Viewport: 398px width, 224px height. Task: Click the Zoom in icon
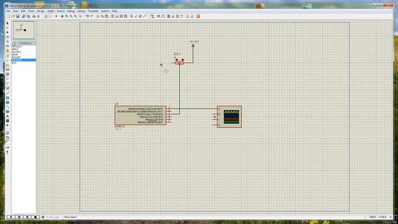pos(67,16)
